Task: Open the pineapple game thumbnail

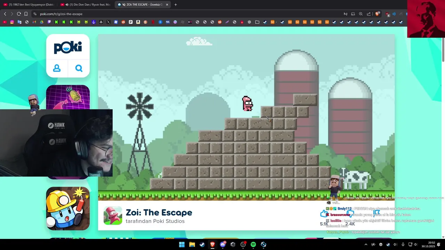Action: click(68, 97)
